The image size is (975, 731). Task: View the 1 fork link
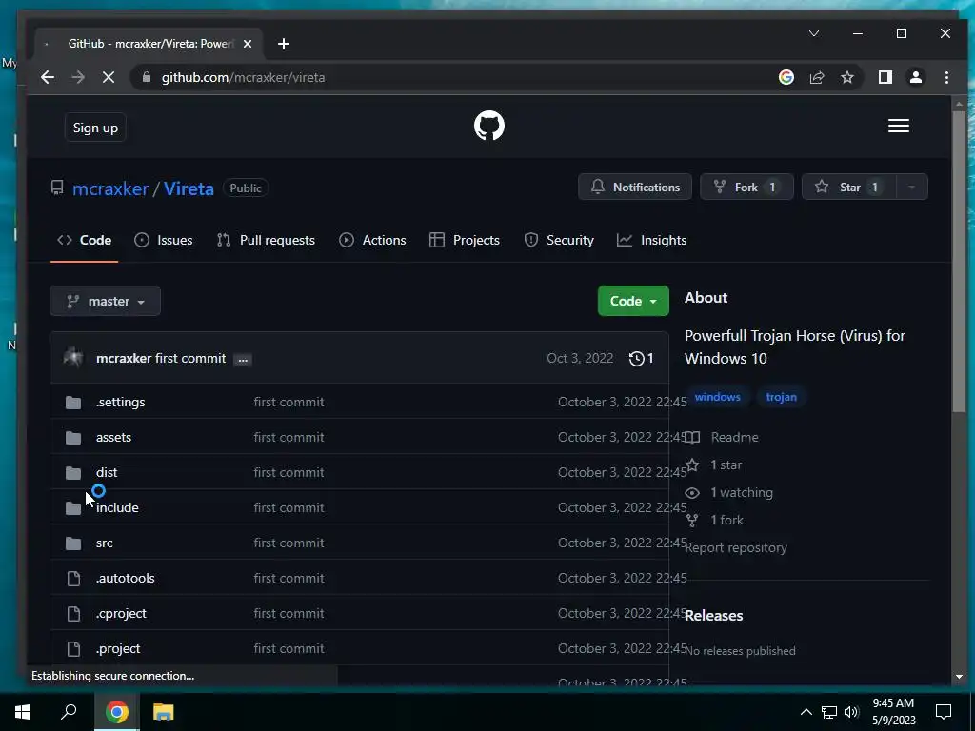tap(714, 520)
